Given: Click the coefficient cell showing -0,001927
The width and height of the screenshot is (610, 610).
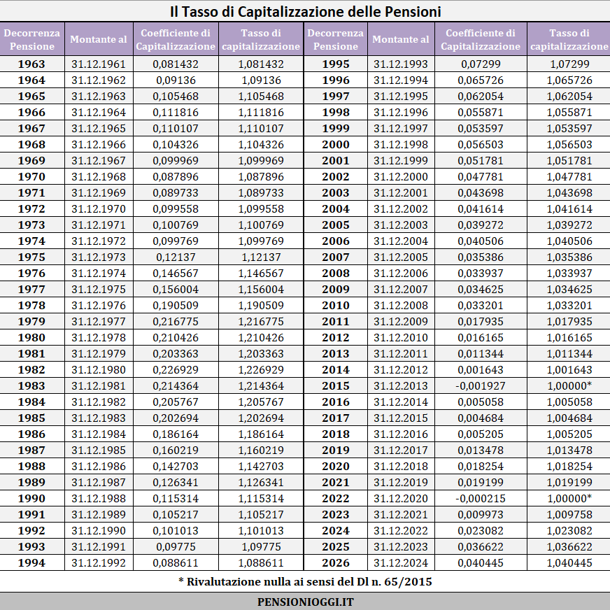Looking at the screenshot, I should click(480, 386).
